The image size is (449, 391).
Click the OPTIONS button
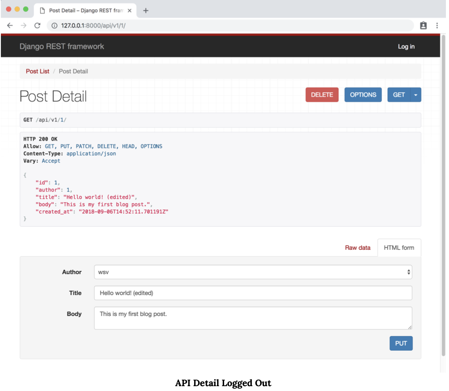tap(363, 95)
